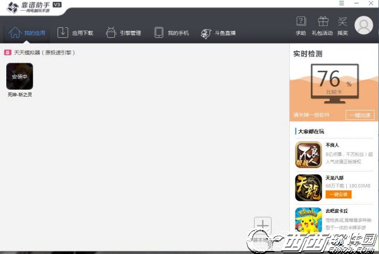Click the 大家都在玩 section heading
The height and width of the screenshot is (254, 379).
[311, 131]
